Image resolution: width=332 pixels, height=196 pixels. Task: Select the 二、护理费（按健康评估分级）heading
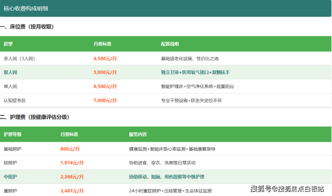point(35,117)
